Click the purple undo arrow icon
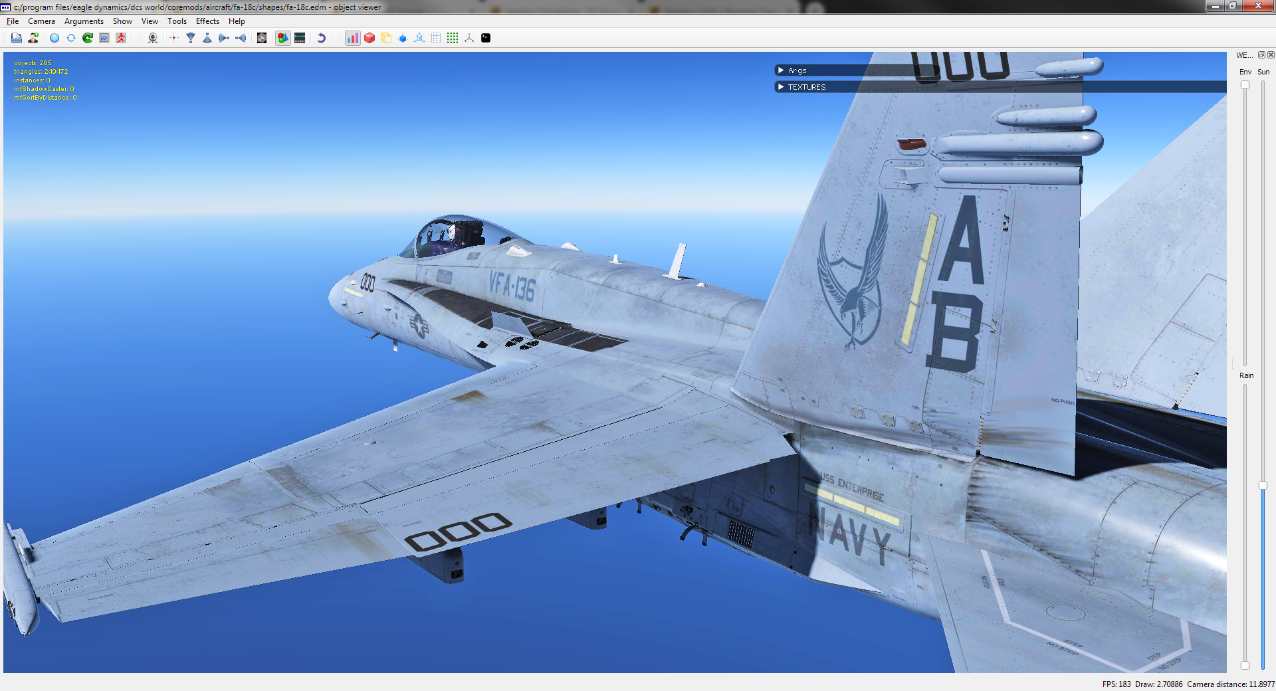The height and width of the screenshot is (691, 1276). 321,38
